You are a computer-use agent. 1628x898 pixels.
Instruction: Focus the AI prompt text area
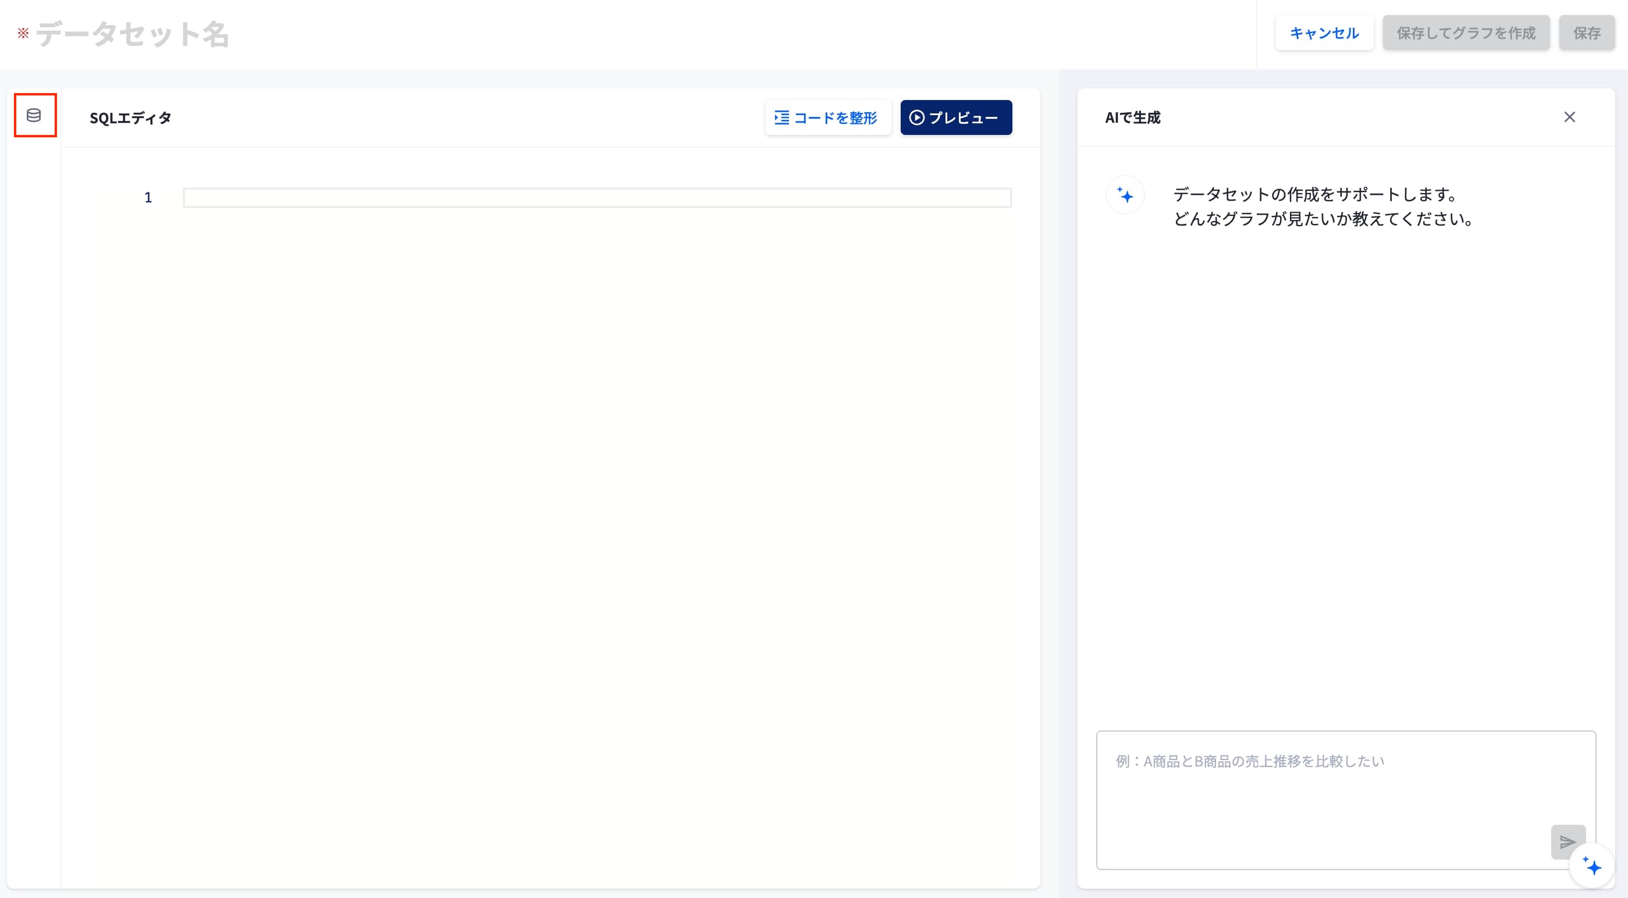1346,800
